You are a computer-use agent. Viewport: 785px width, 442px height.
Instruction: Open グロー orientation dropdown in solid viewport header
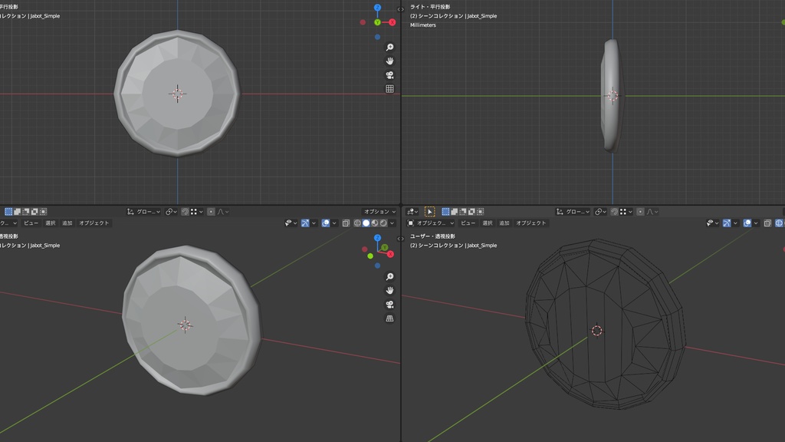[x=144, y=212]
